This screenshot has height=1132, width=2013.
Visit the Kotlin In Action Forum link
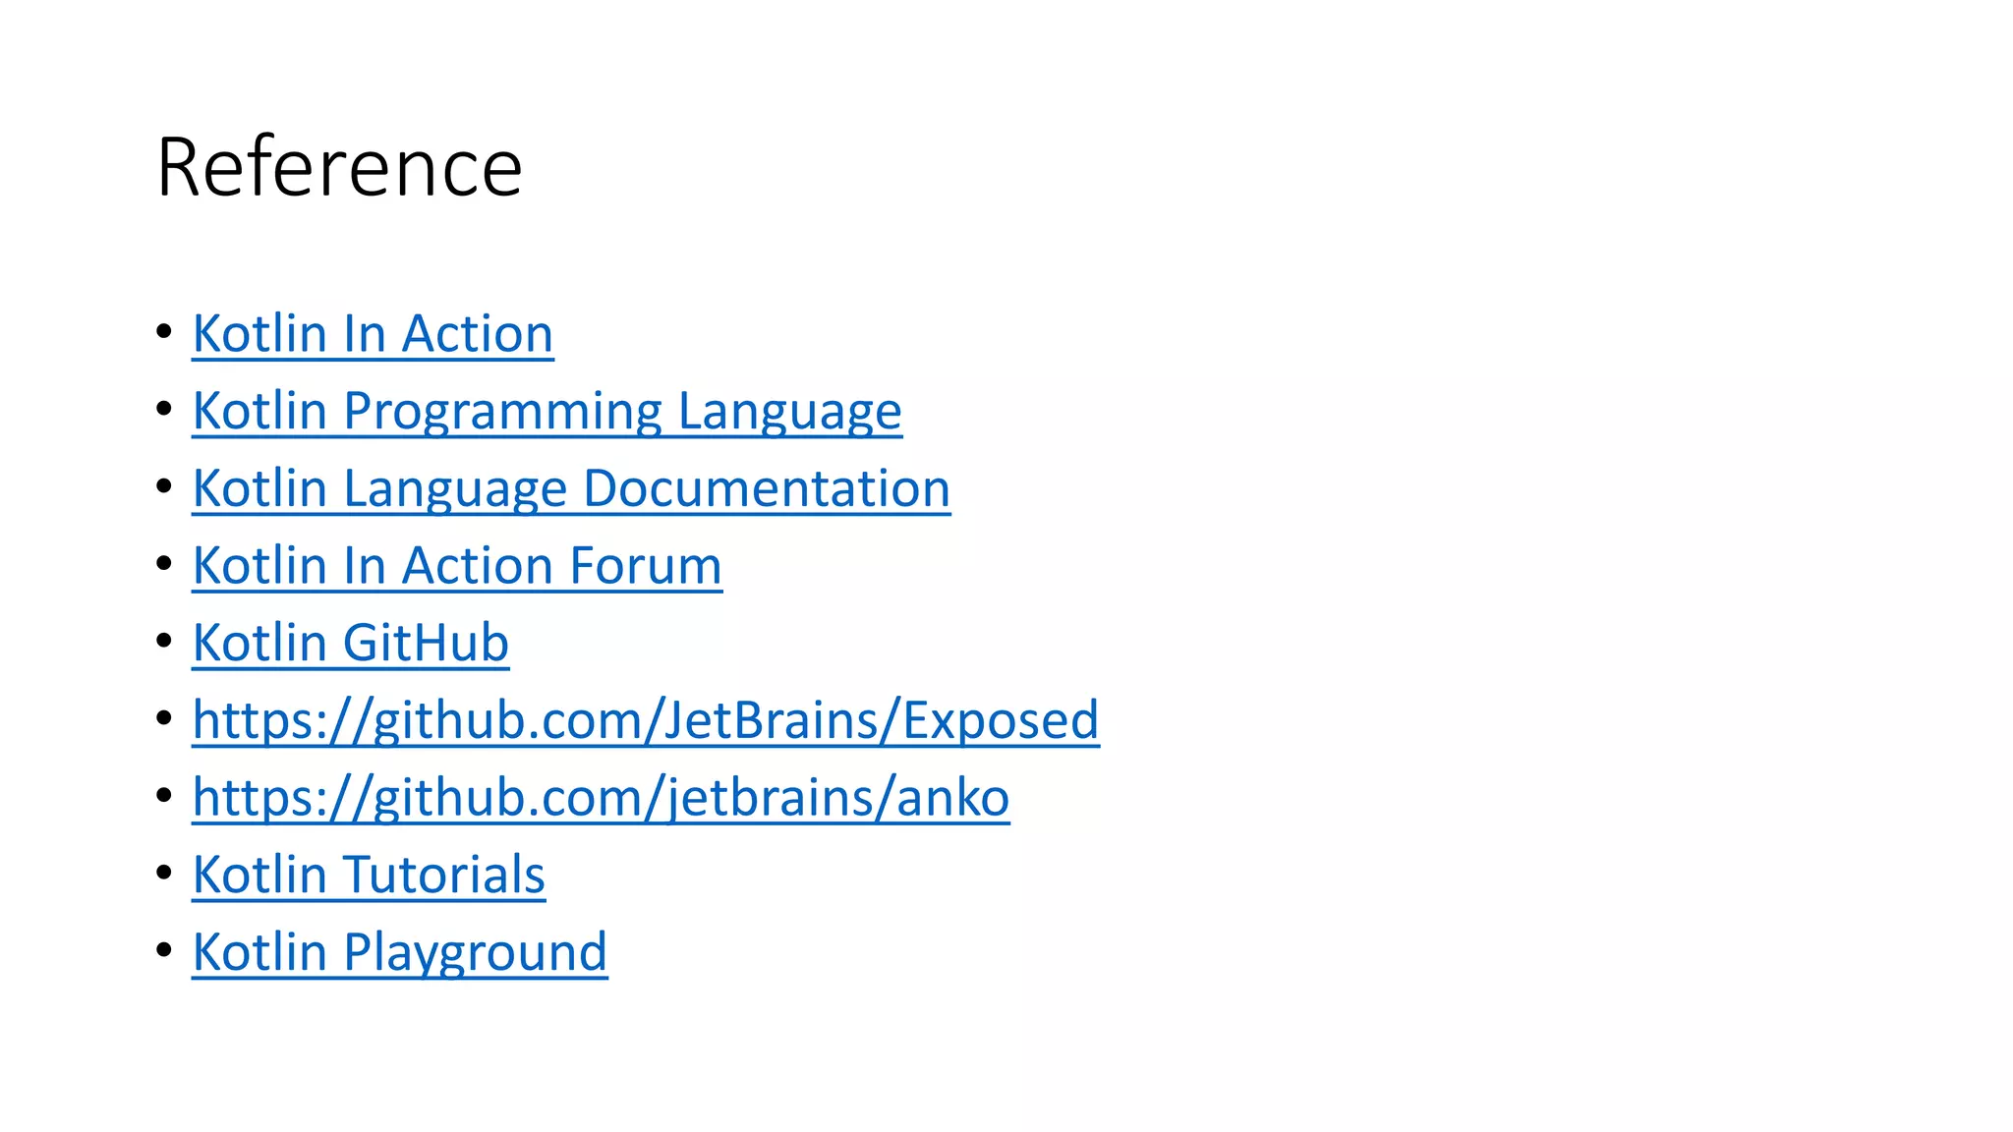click(457, 566)
